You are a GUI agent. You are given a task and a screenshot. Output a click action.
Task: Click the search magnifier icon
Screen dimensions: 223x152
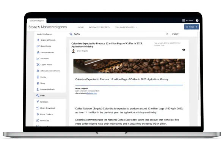point(167,34)
